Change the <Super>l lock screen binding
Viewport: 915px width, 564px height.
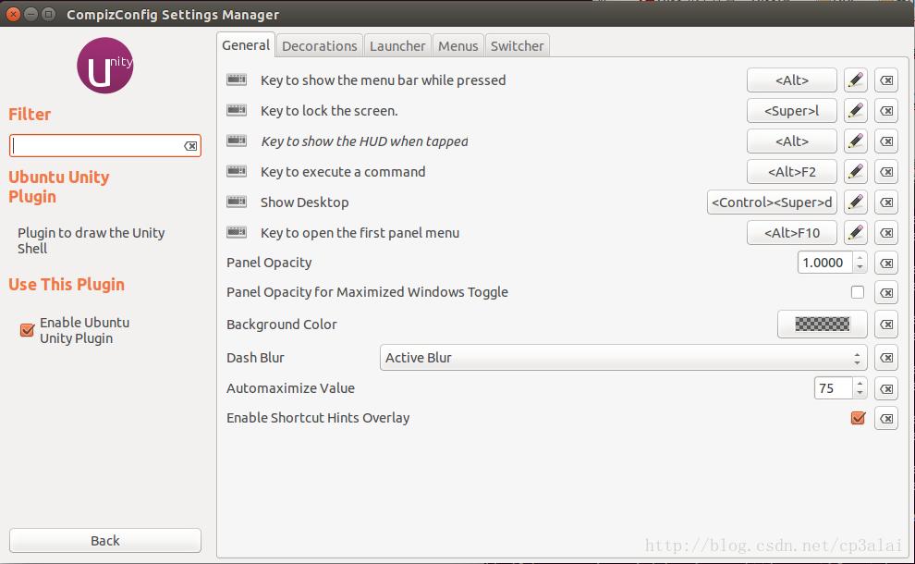(x=792, y=110)
